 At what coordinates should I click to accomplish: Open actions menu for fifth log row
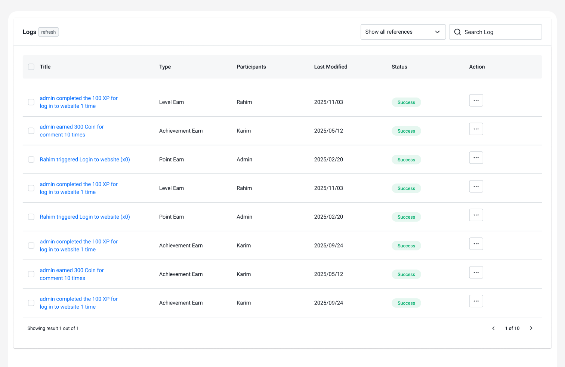[476, 215]
